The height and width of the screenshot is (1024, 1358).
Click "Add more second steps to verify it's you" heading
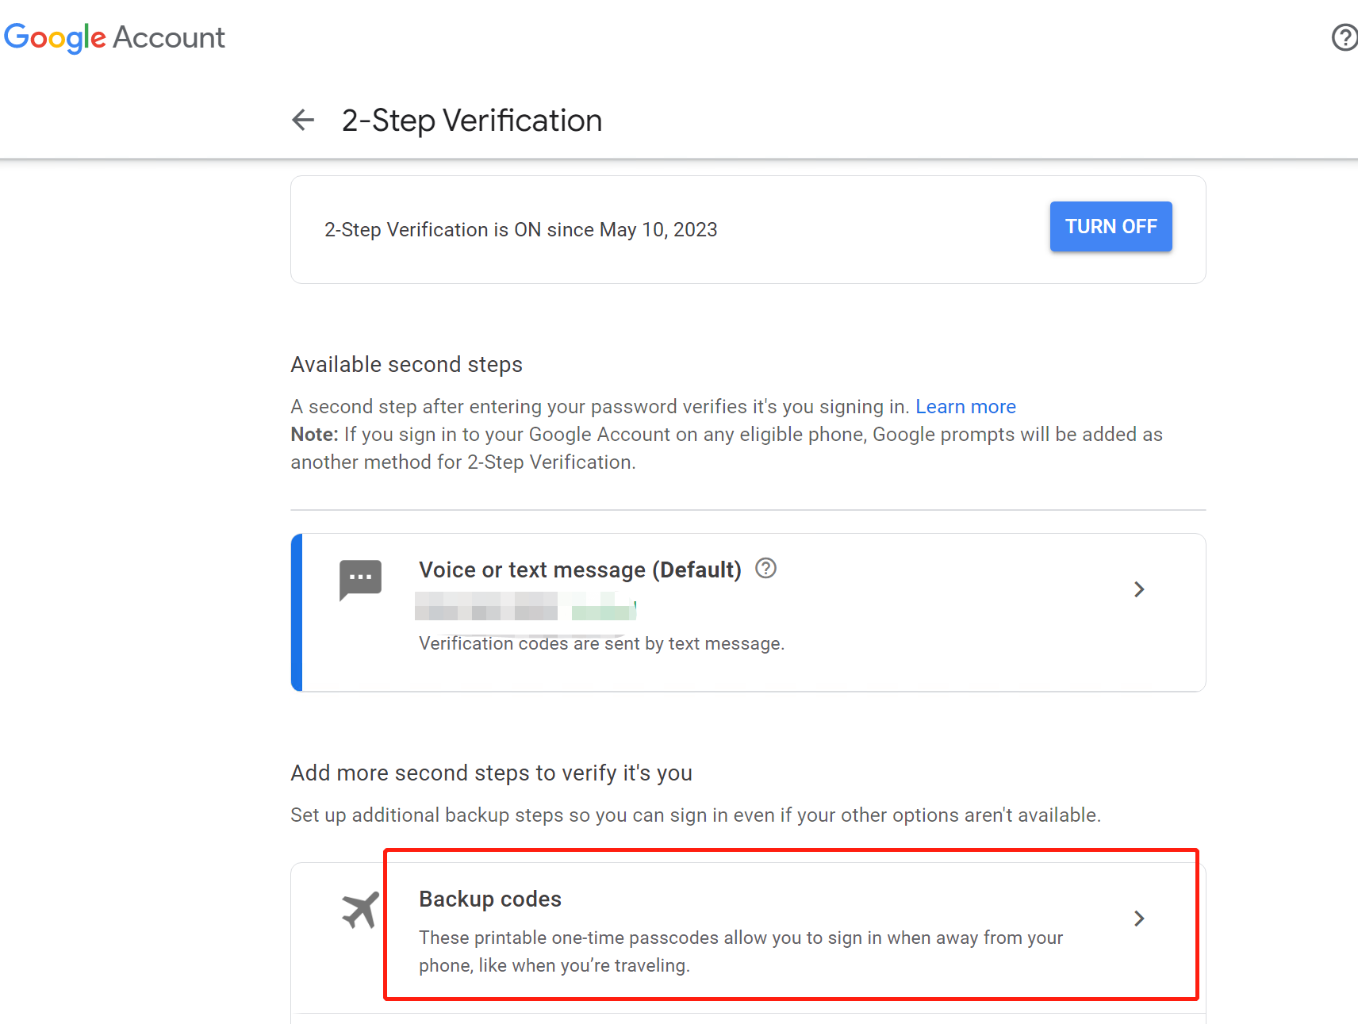491,773
